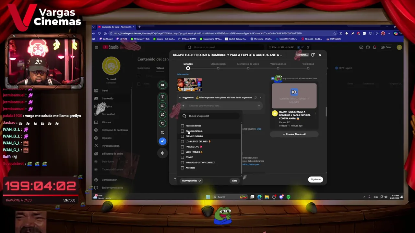Click the dialog vertical scrollbar
The width and height of the screenshot is (415, 233).
(326, 112)
